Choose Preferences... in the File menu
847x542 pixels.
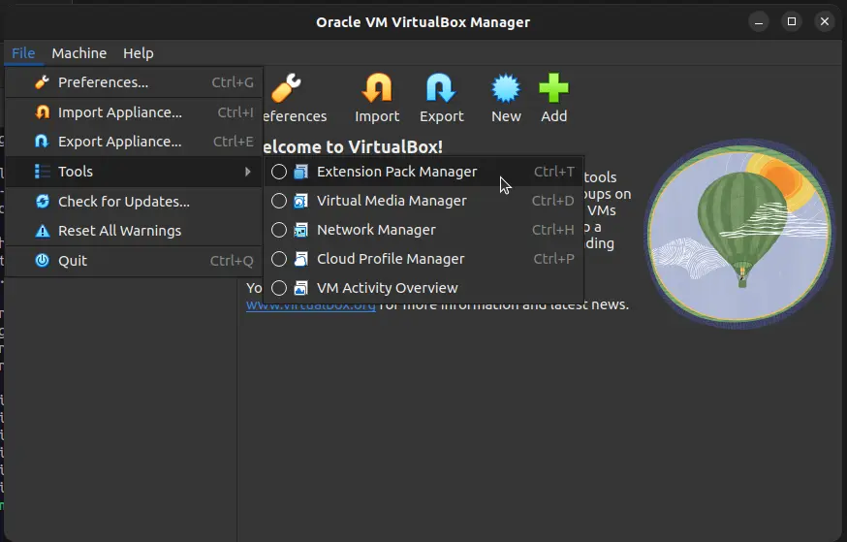click(134, 82)
